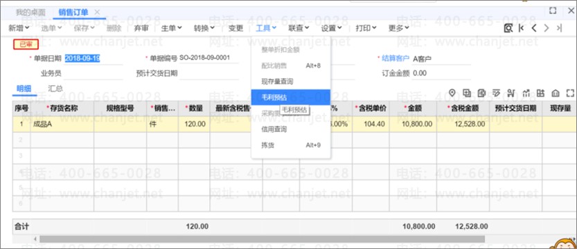The image size is (577, 249).
Task: Expand detail table with corner-bracket icon
Action: click(x=570, y=93)
